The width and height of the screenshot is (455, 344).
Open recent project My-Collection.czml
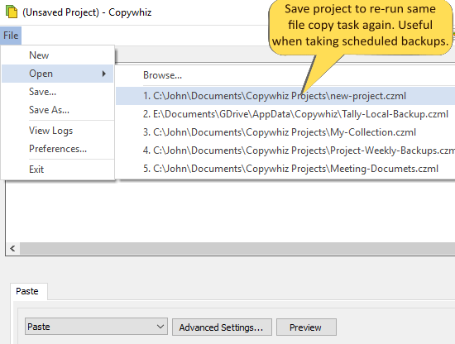285,132
